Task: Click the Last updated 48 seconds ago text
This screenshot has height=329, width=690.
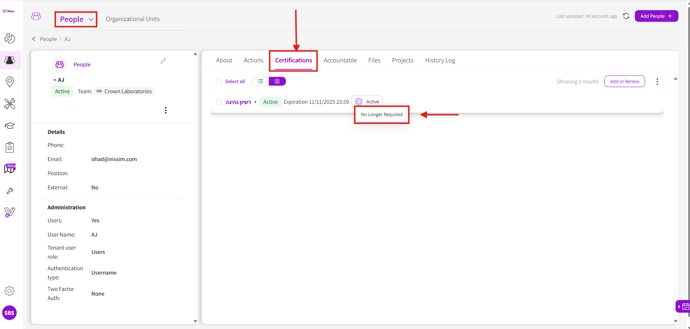Action: [587, 16]
